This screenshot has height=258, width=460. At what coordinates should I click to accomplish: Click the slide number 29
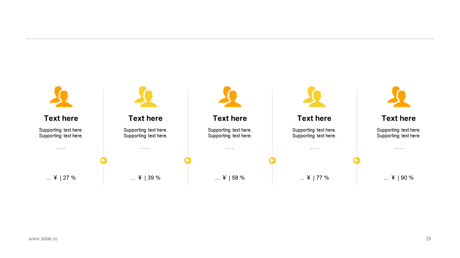click(428, 239)
